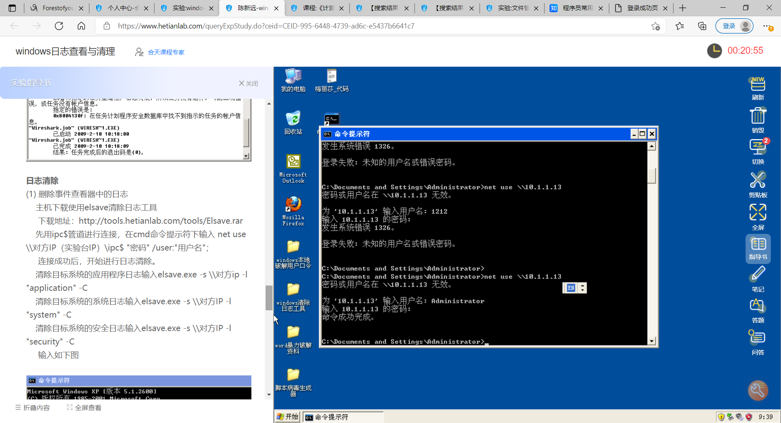Go to the browser home page
The width and height of the screenshot is (781, 423).
81,26
